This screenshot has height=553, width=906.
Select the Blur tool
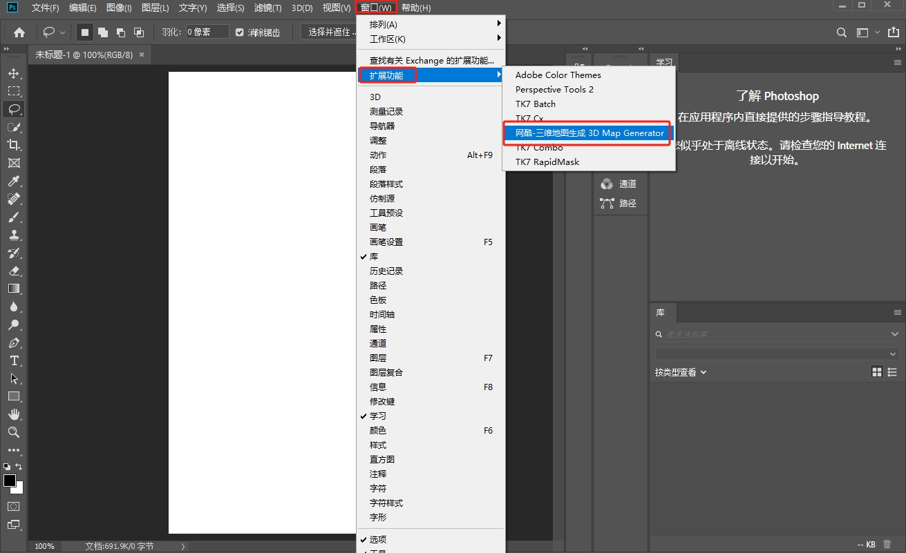(x=14, y=307)
